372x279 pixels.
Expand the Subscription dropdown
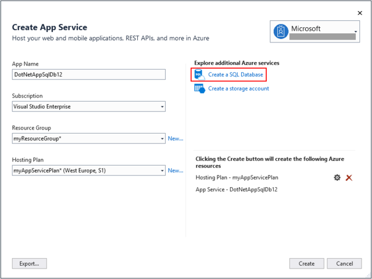coord(162,107)
